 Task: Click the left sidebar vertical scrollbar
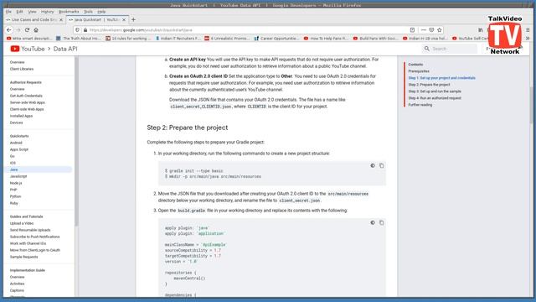[x=76, y=141]
